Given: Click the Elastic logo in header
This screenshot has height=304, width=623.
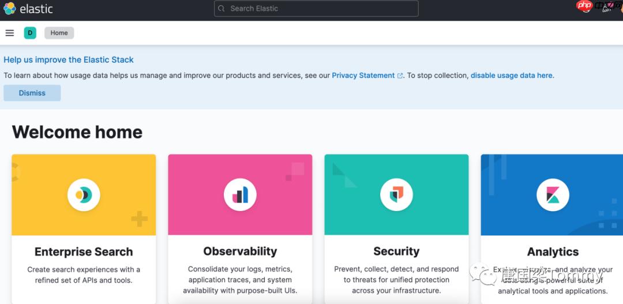Looking at the screenshot, I should click(x=10, y=9).
